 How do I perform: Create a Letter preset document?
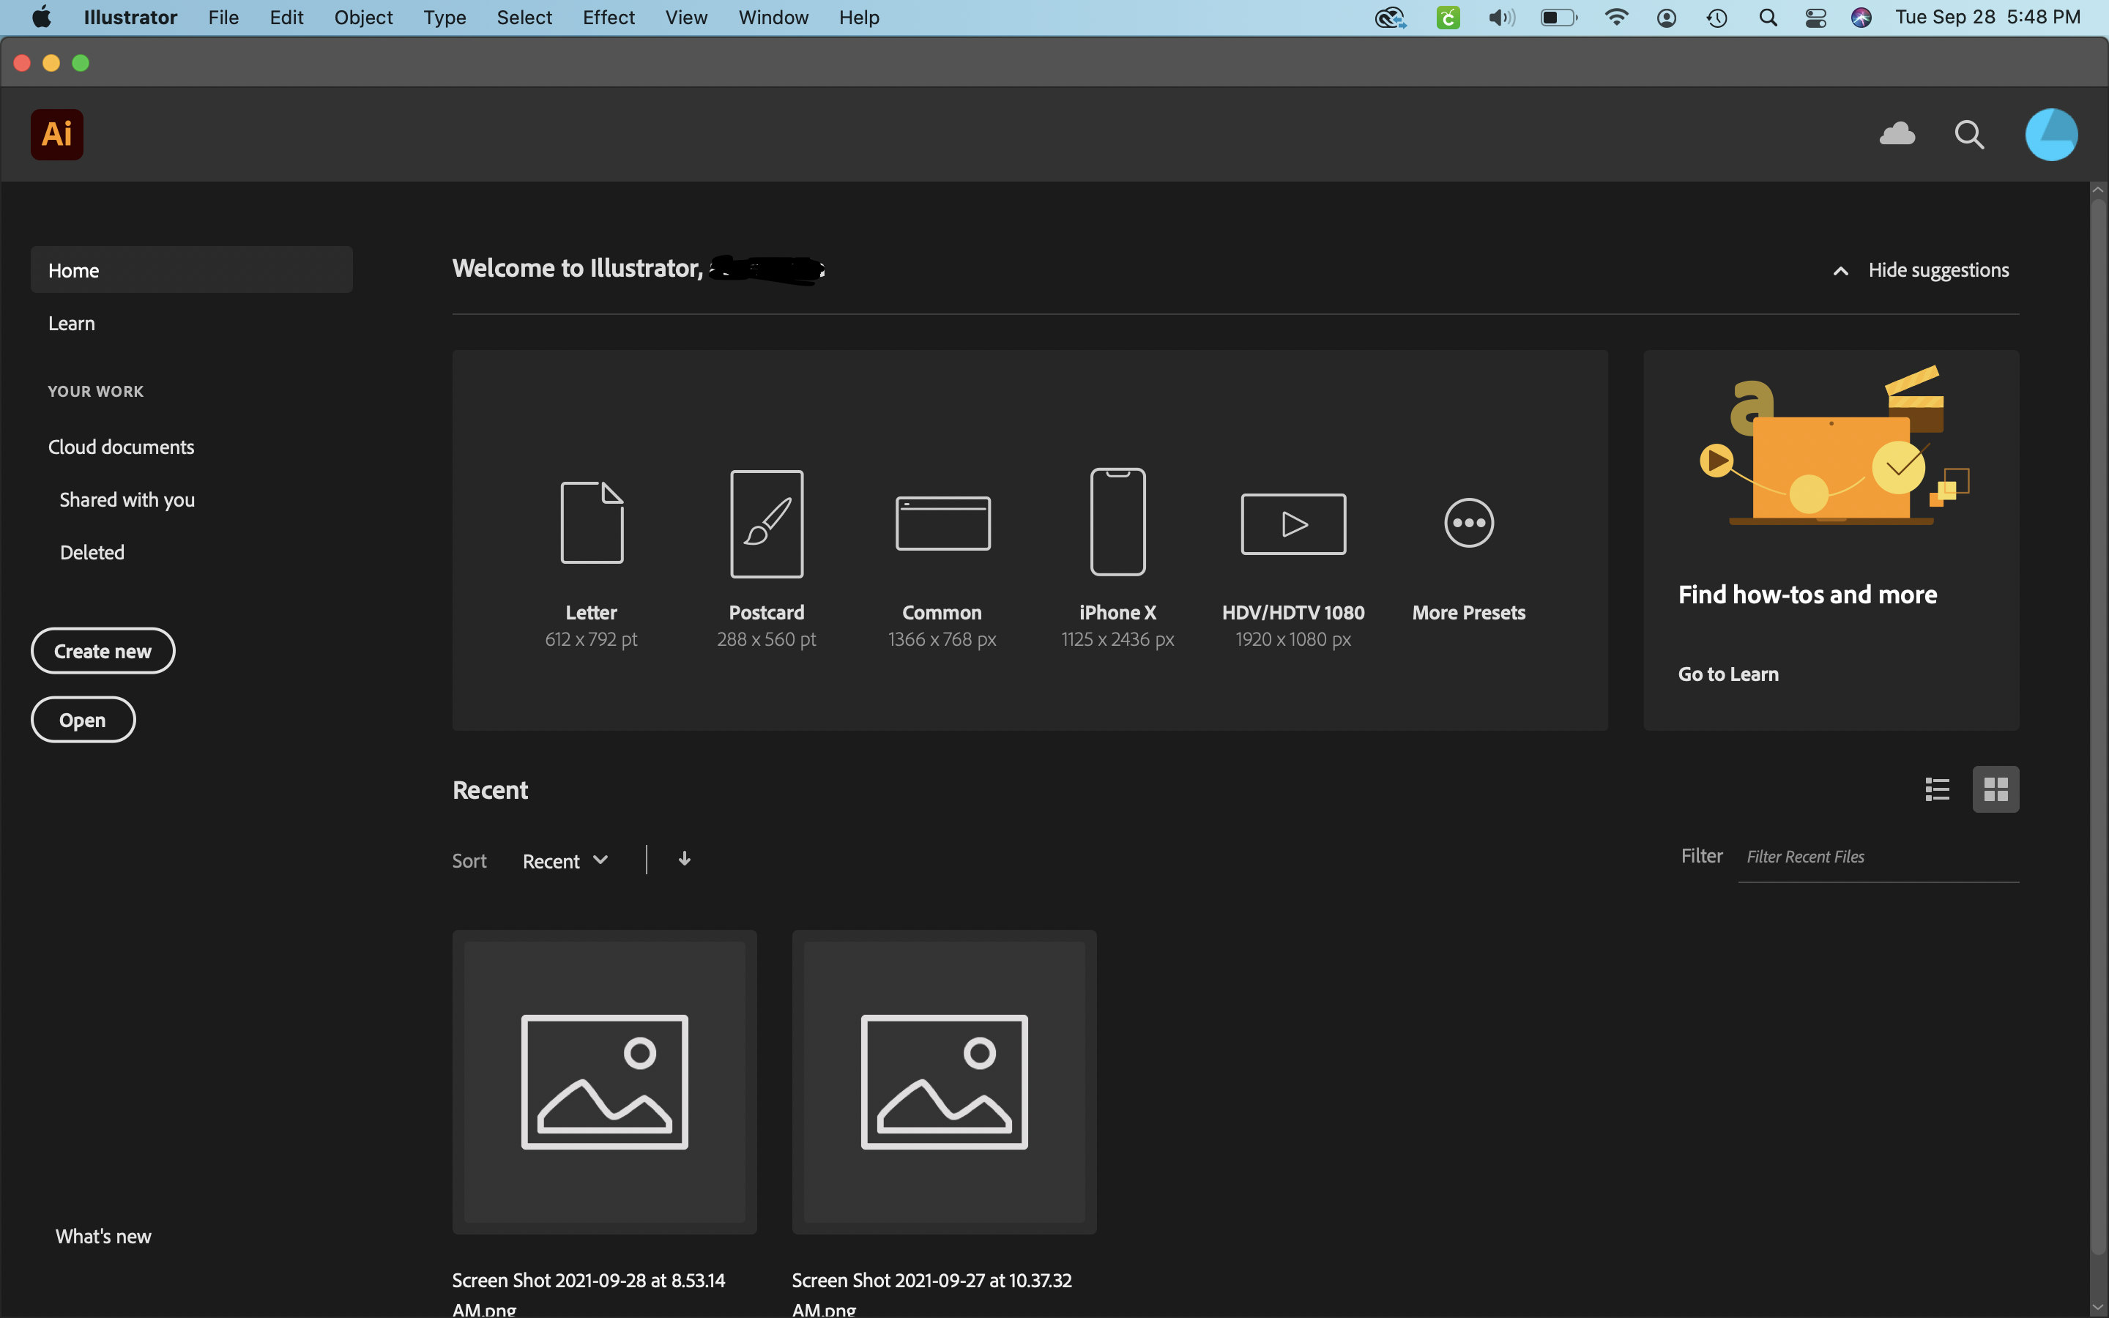click(591, 523)
